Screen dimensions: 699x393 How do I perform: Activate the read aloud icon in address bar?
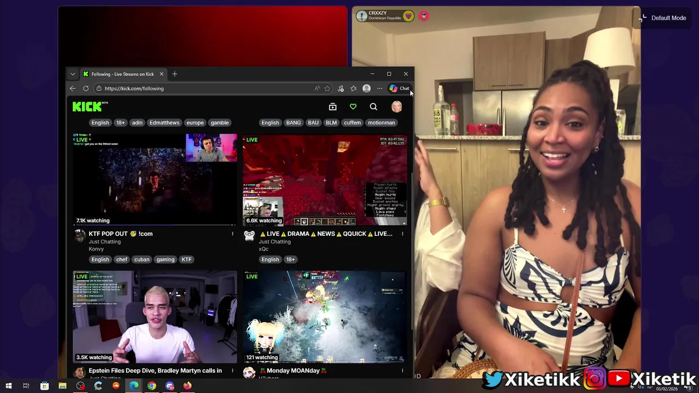click(317, 88)
